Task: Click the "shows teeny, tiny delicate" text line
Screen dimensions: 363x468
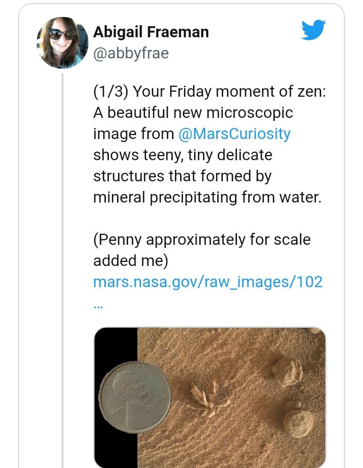Action: tap(183, 155)
